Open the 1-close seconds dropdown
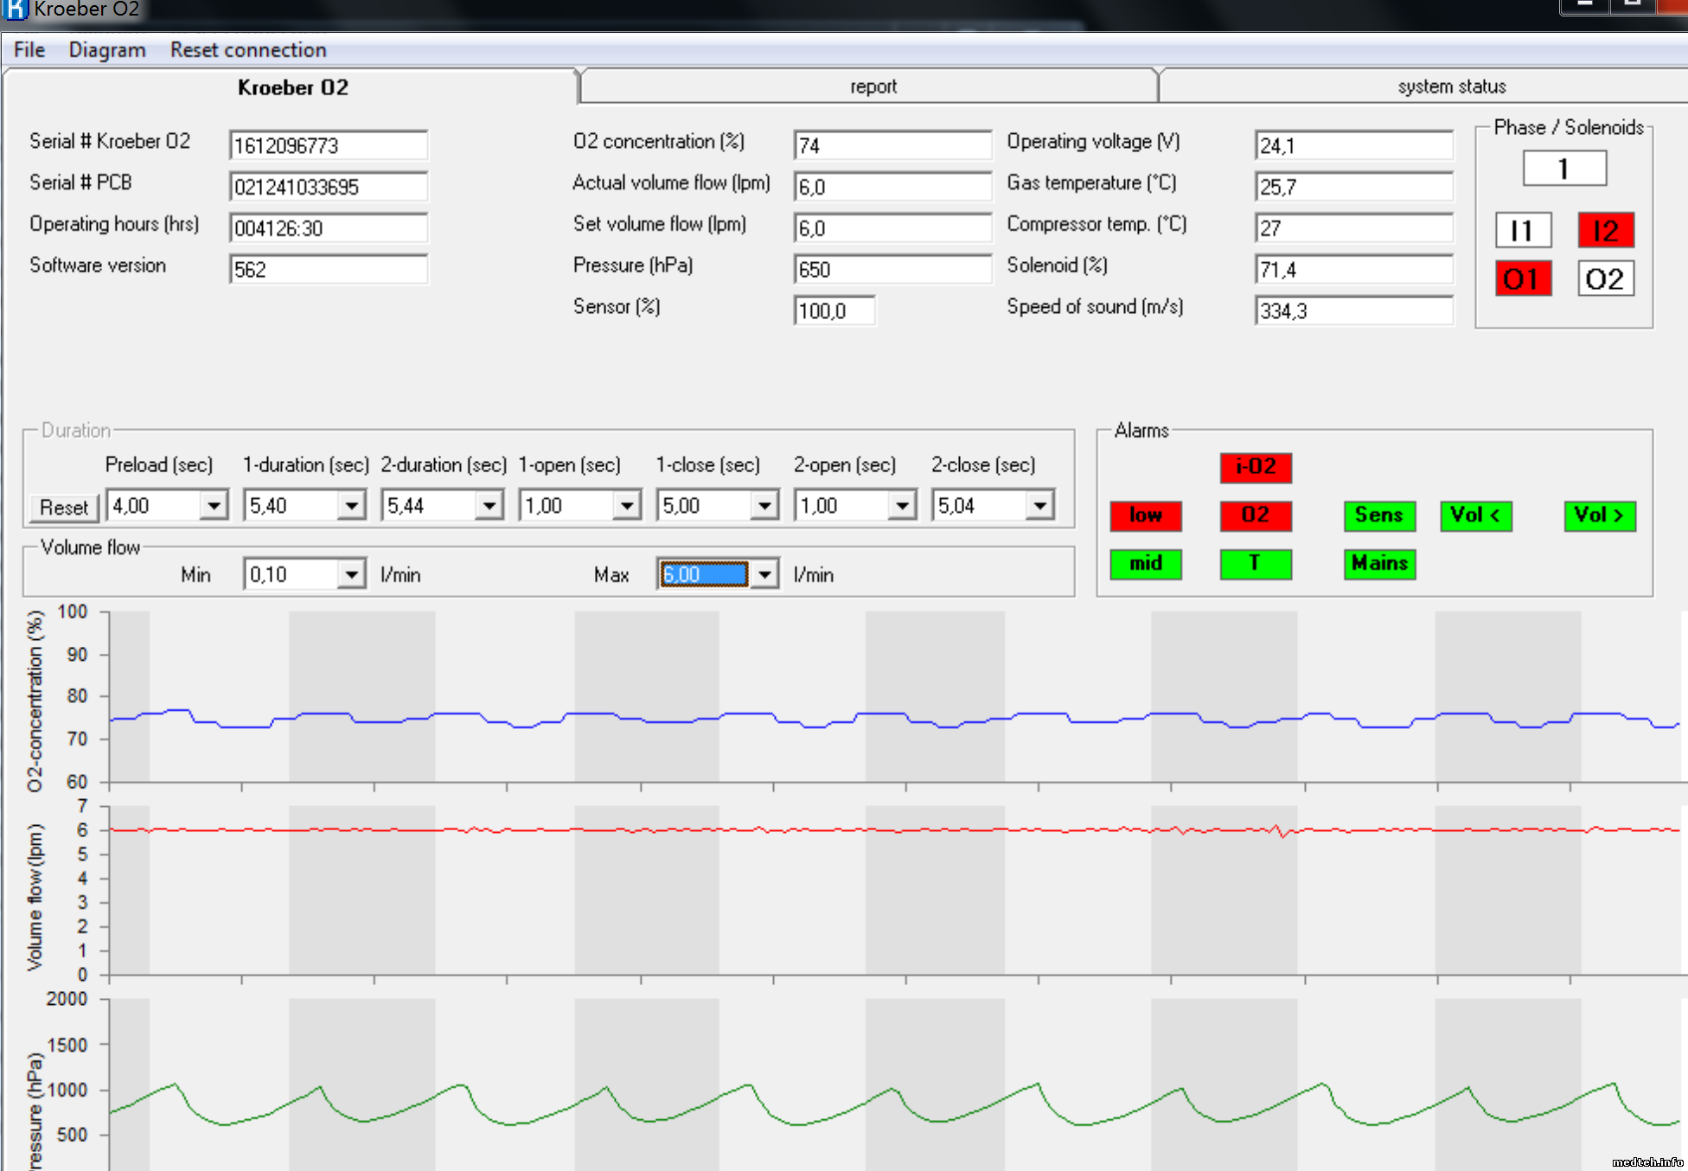1688x1171 pixels. coord(764,505)
